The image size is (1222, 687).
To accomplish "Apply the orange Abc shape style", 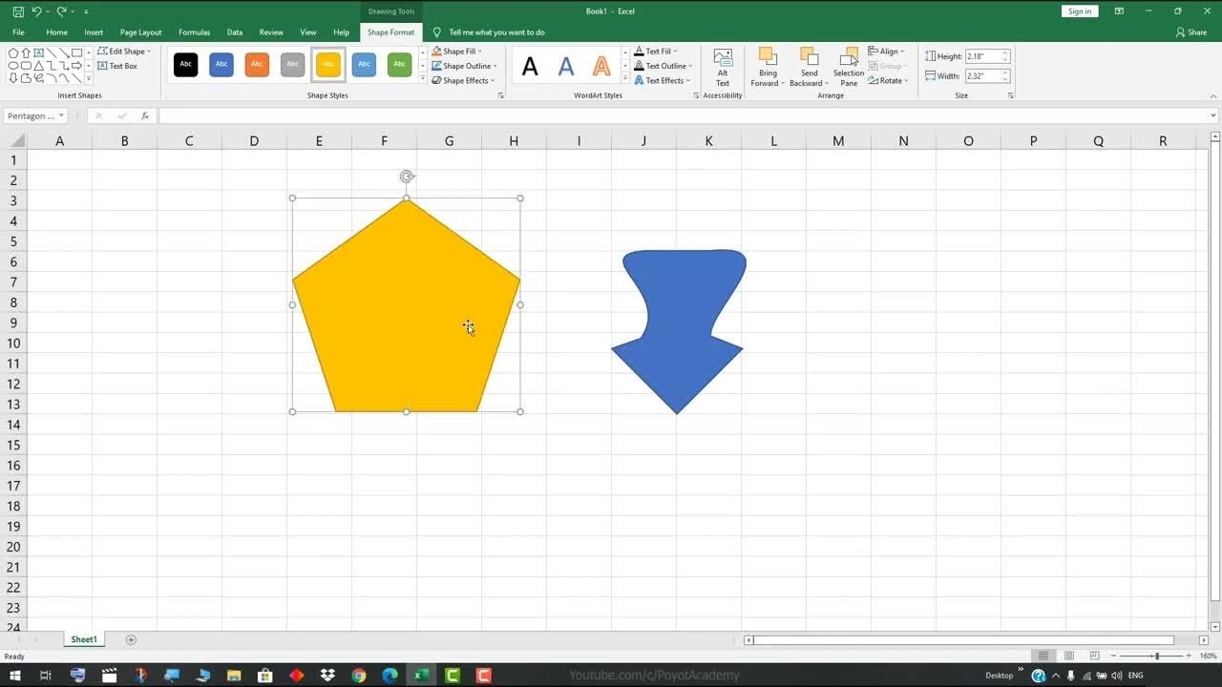I will (x=257, y=65).
